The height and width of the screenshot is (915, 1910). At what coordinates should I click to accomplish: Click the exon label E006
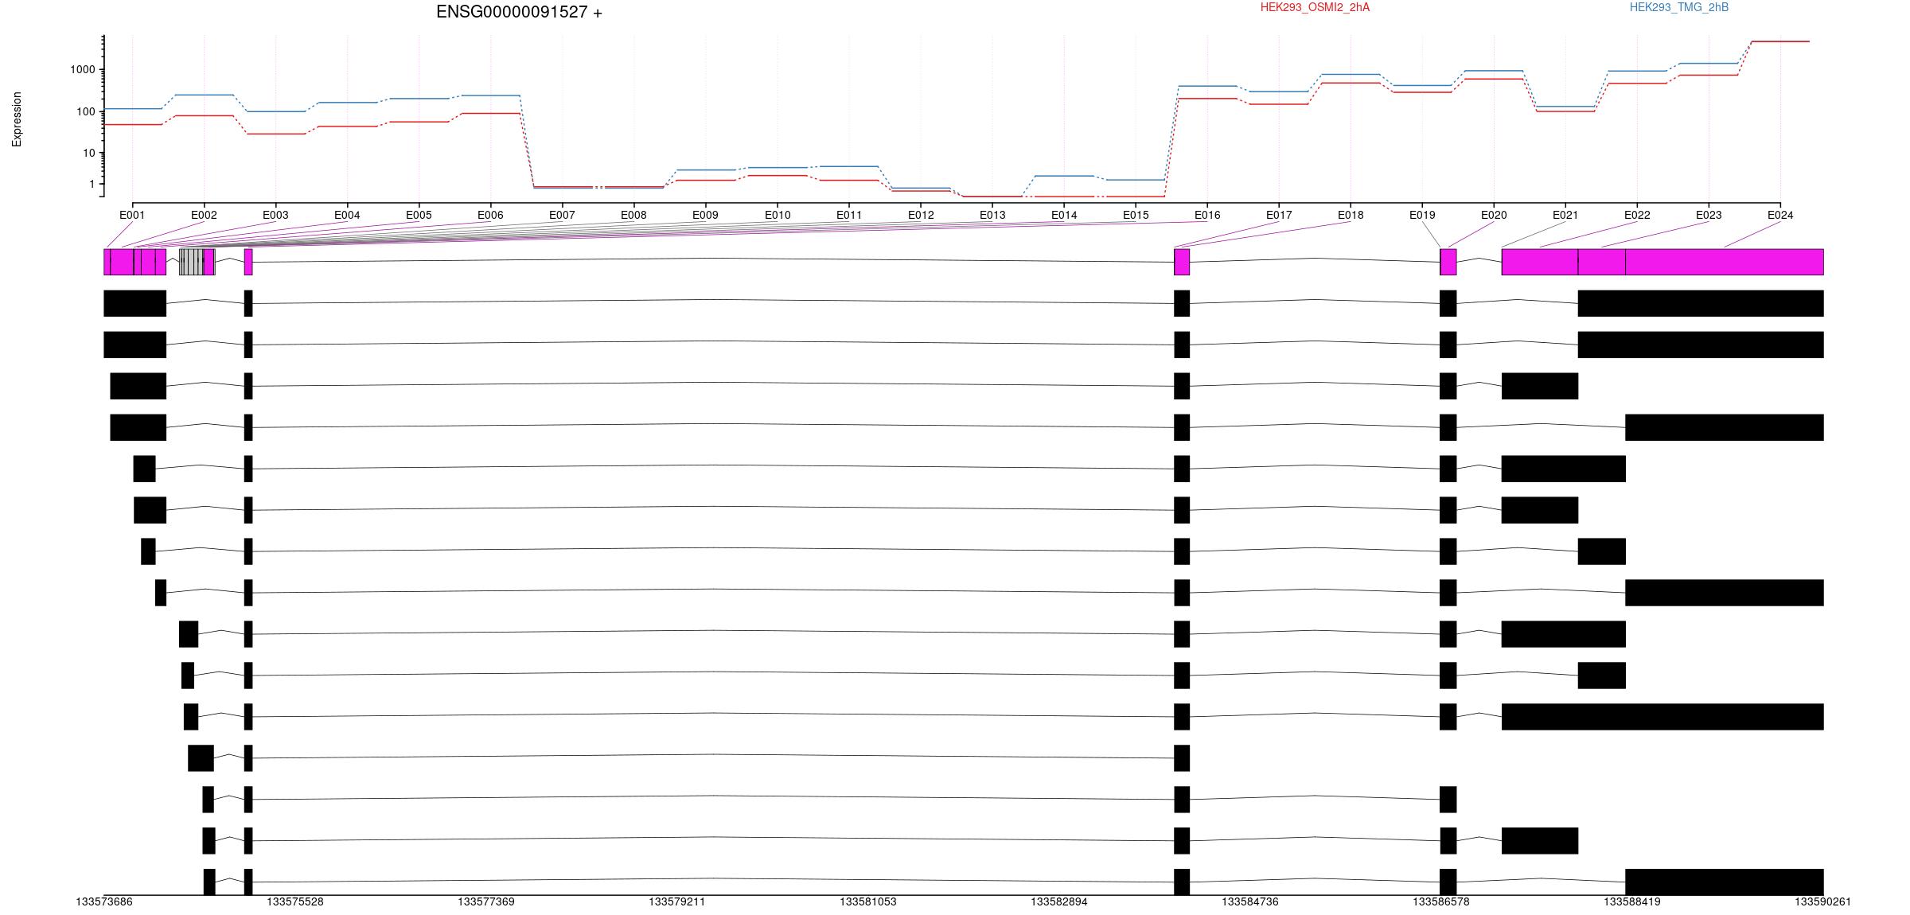490,215
